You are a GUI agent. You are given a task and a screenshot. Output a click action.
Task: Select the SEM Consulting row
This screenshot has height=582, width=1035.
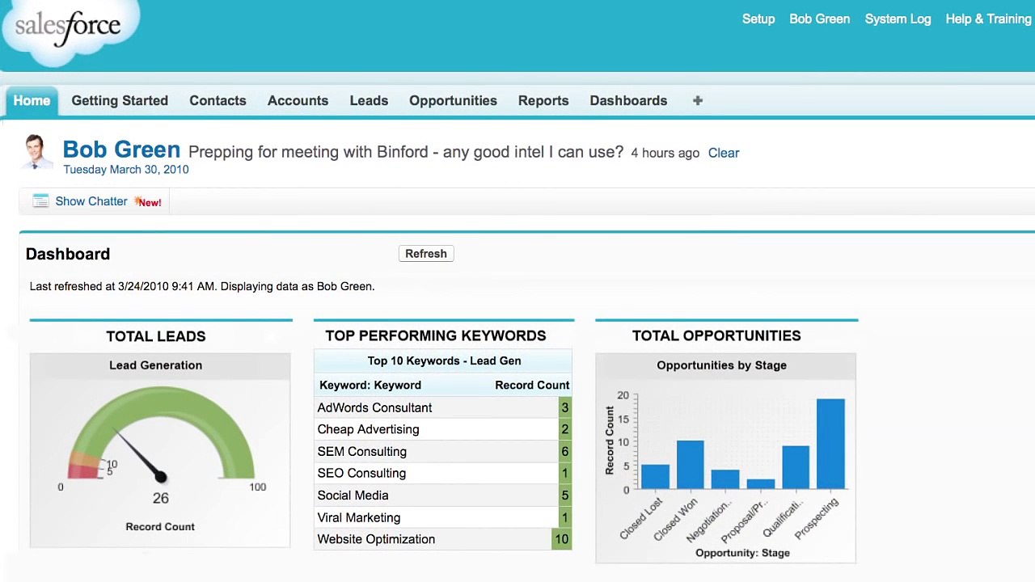pos(443,451)
